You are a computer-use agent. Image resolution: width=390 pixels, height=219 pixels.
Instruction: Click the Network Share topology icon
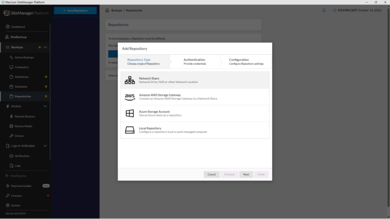click(x=129, y=80)
